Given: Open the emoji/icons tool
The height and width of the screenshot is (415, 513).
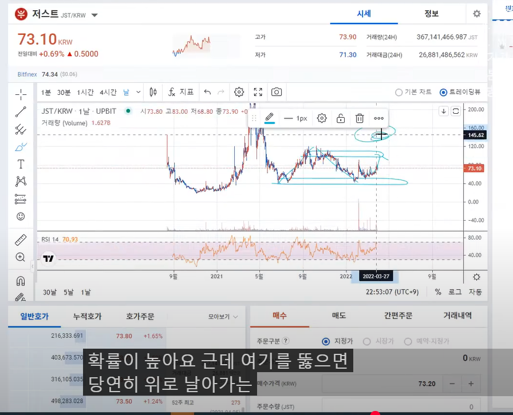Looking at the screenshot, I should 21,216.
